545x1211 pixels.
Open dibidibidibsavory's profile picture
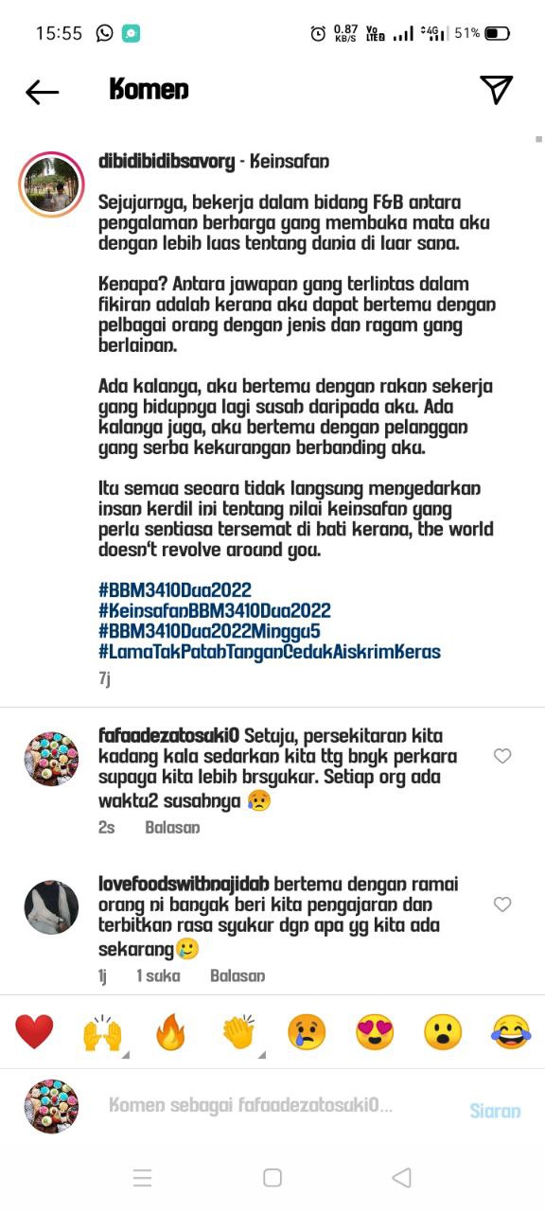(51, 184)
